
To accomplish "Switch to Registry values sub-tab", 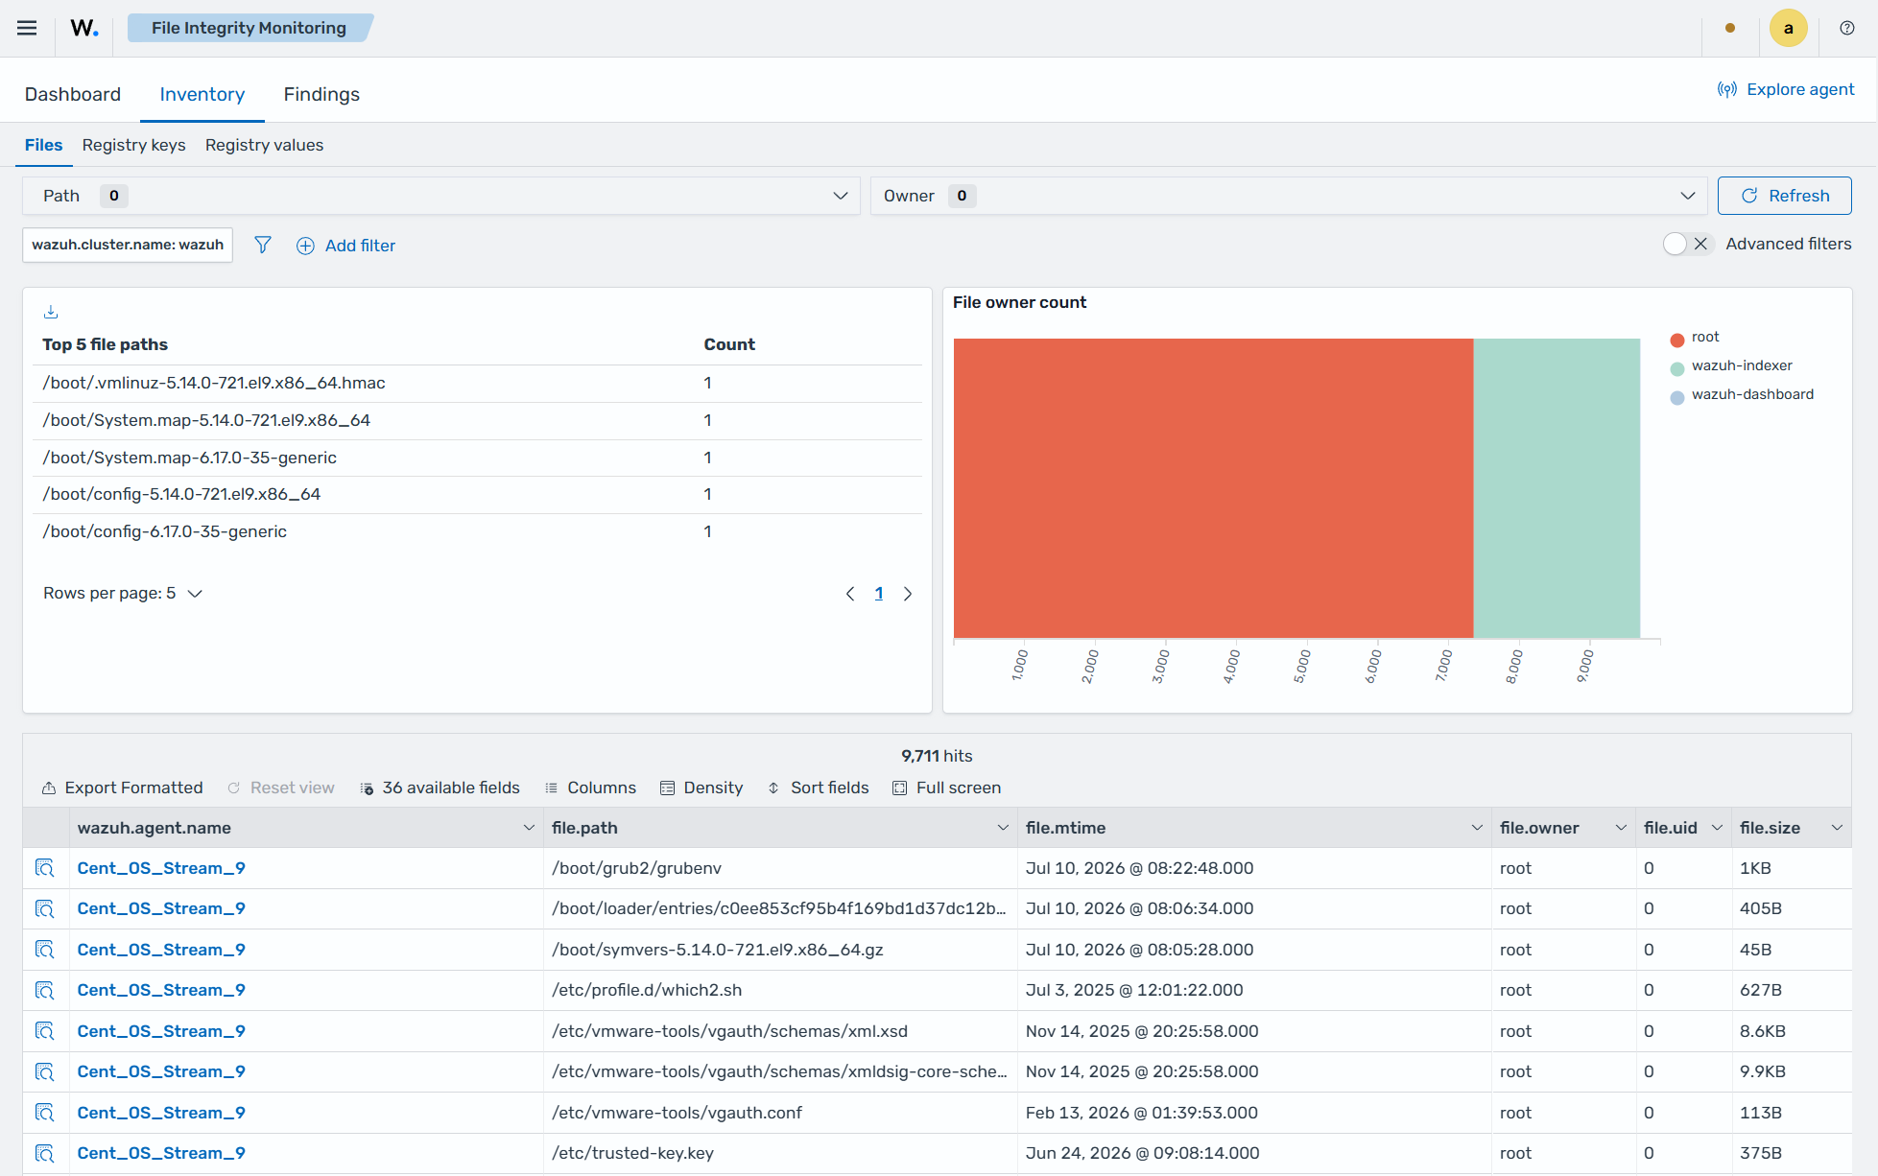I will 264,145.
